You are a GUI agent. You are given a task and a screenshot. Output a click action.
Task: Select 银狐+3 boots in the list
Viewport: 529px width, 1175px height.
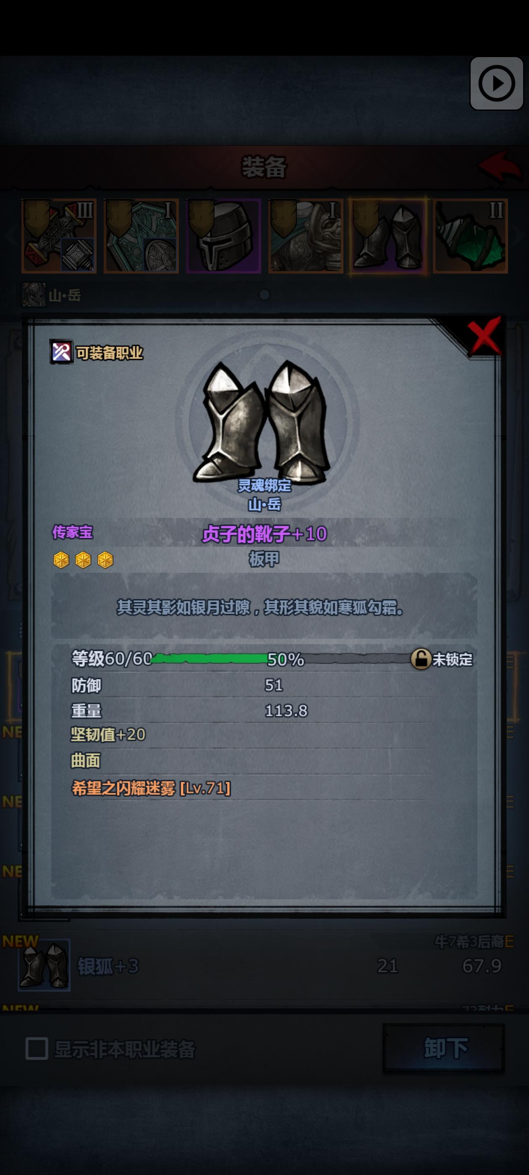(x=264, y=966)
